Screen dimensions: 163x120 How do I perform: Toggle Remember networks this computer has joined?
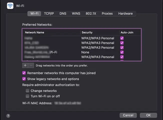click(24, 73)
